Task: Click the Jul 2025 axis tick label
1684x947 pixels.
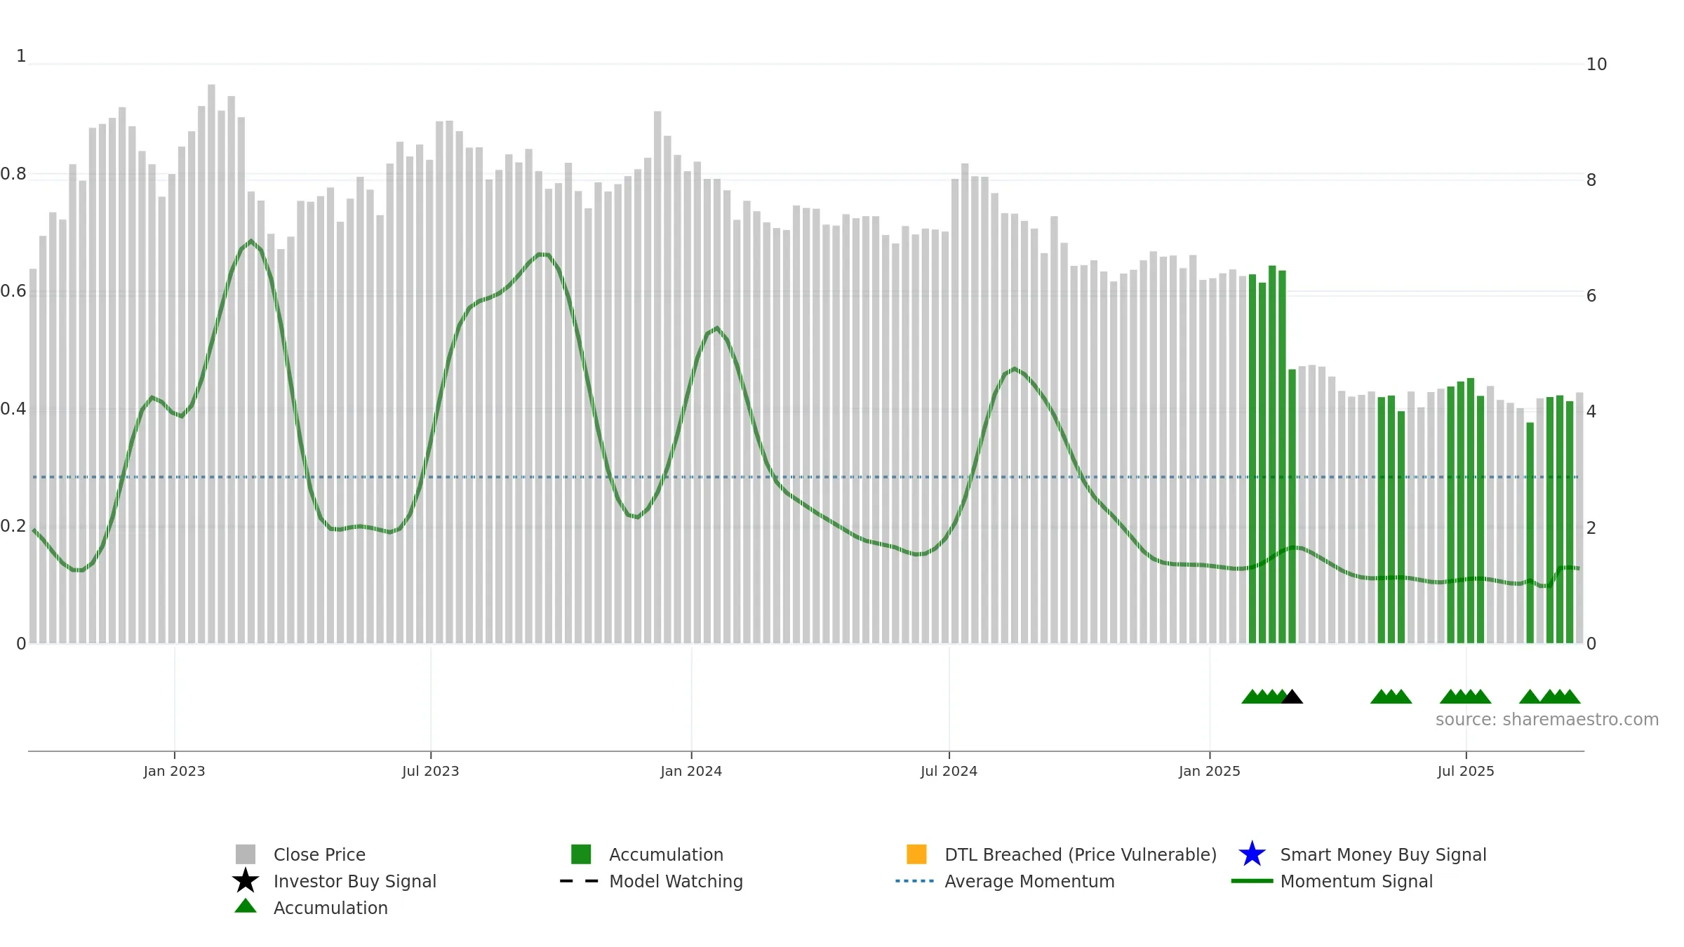Action: click(x=1466, y=772)
